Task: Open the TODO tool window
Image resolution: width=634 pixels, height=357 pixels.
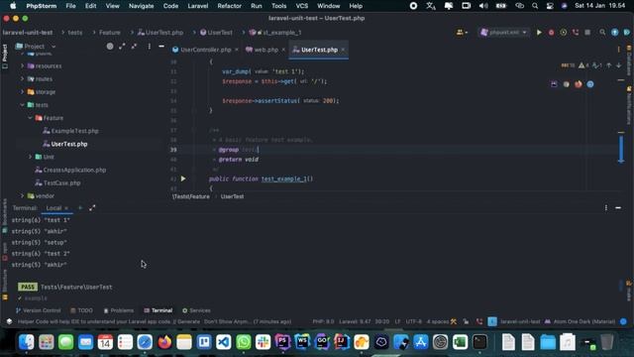Action: click(x=81, y=310)
